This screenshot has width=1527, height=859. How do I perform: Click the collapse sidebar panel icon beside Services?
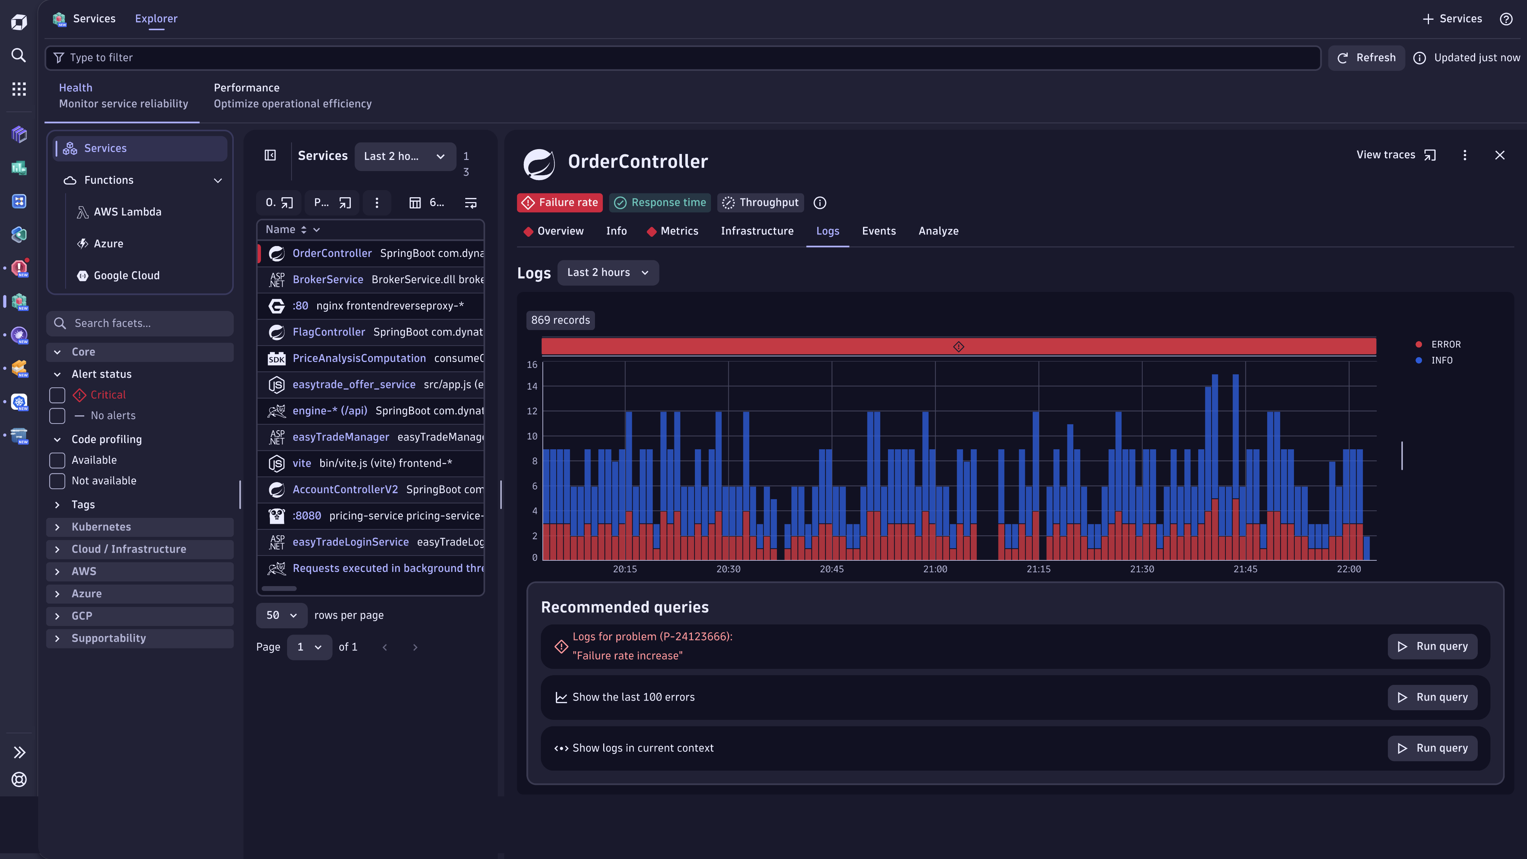(x=270, y=155)
